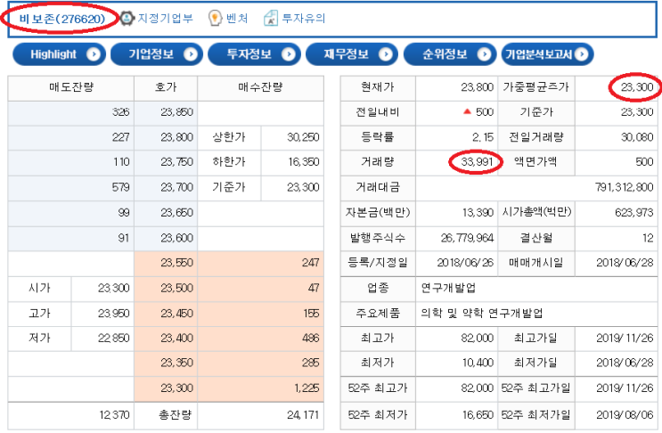Screen dimensions: 662x433
Task: Click the 거래대금 value 791,312,800
Action: [x=624, y=187]
